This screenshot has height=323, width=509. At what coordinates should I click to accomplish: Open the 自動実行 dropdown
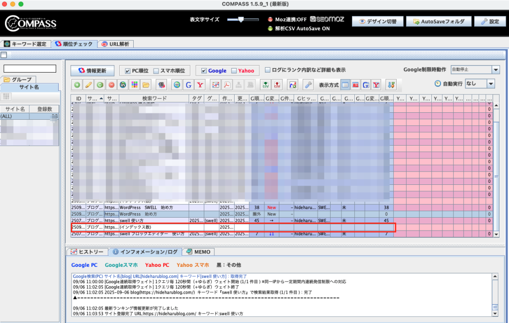pos(479,84)
